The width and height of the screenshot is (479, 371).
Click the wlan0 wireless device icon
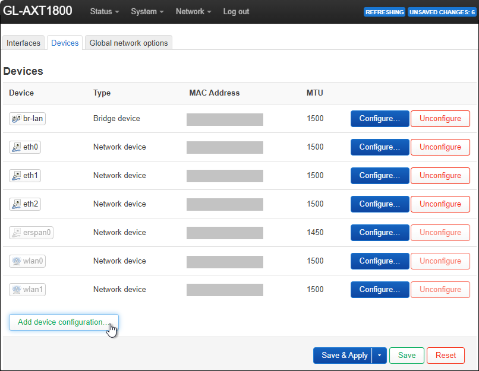[x=16, y=261]
